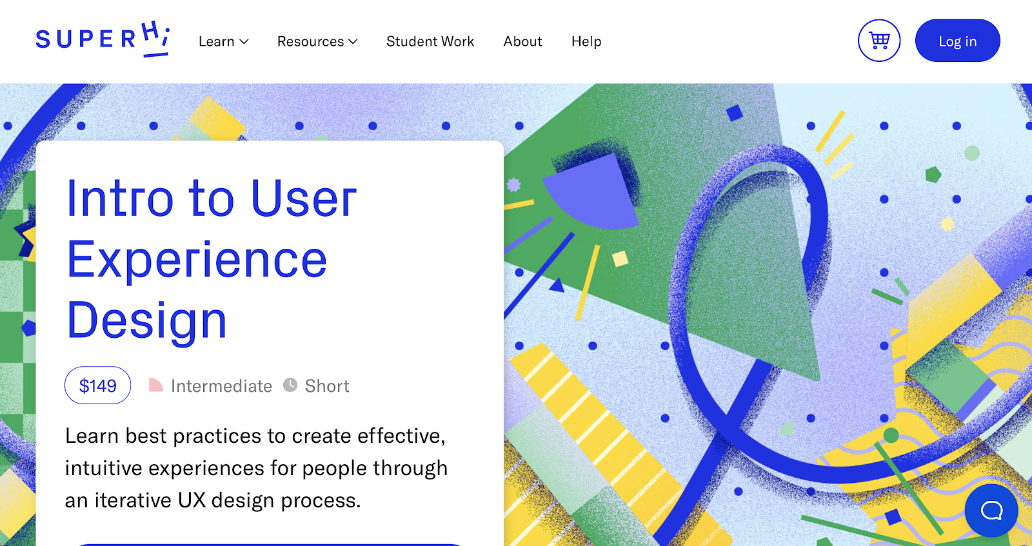Navigate to the About page
The image size is (1032, 546).
pyautogui.click(x=522, y=41)
